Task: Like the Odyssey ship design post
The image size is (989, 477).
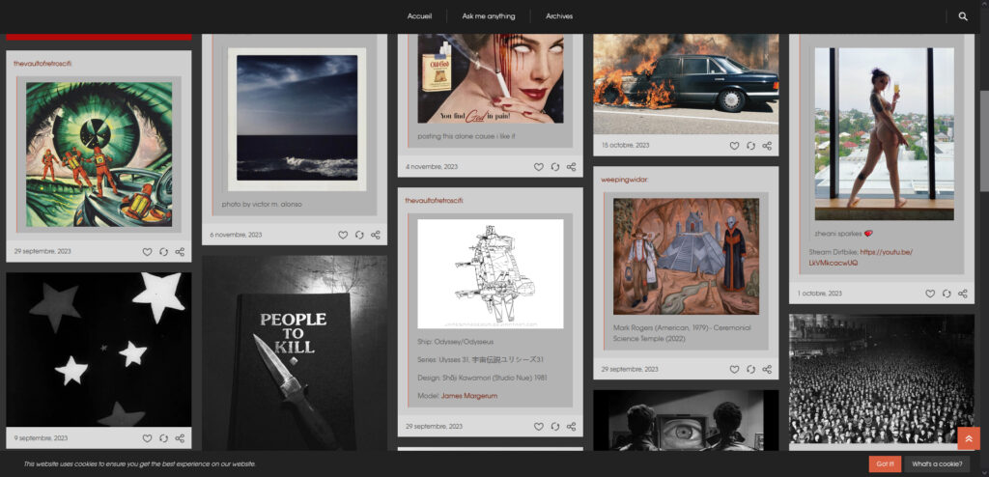Action: [x=538, y=427]
